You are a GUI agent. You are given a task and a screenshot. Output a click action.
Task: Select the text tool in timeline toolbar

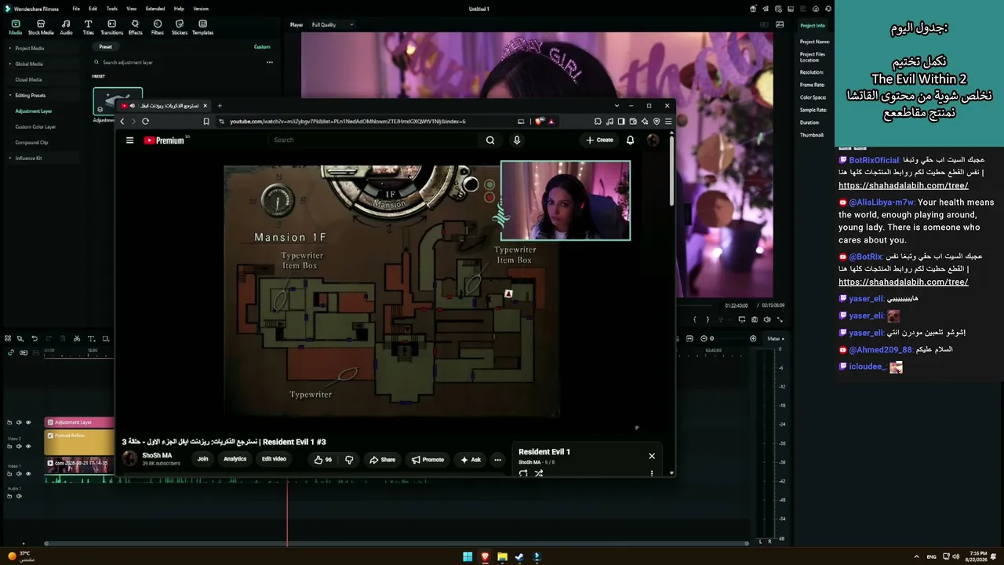click(91, 339)
